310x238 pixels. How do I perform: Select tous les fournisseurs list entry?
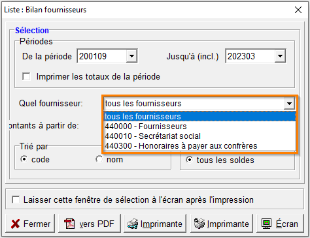pos(199,117)
